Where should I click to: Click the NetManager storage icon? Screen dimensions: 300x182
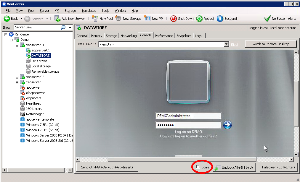(x=23, y=114)
